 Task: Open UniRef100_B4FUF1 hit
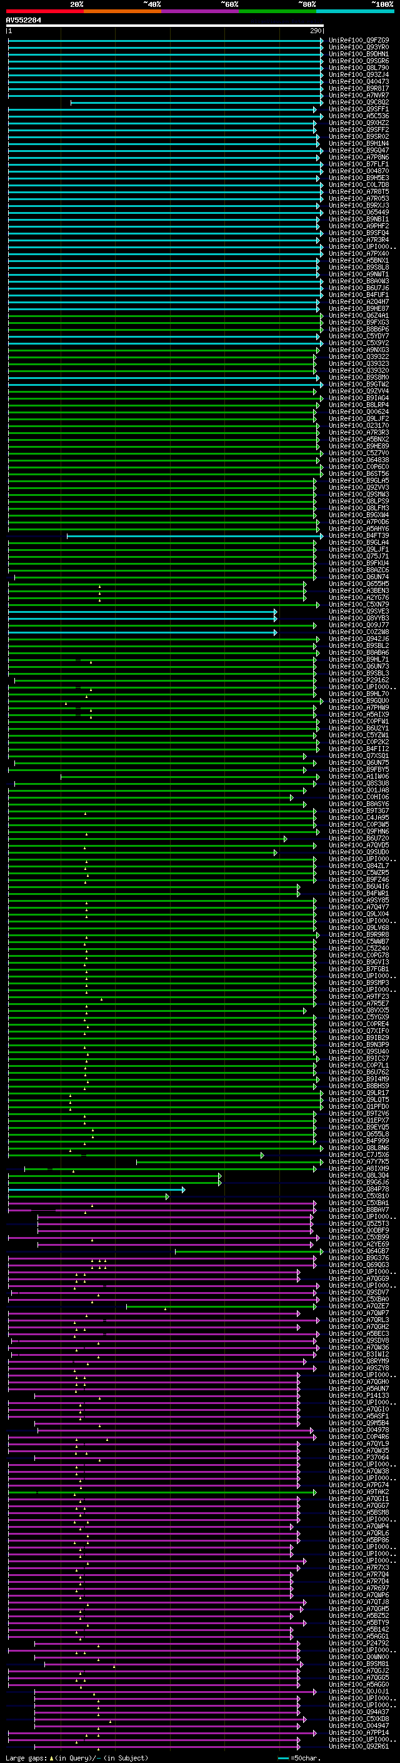tap(359, 295)
